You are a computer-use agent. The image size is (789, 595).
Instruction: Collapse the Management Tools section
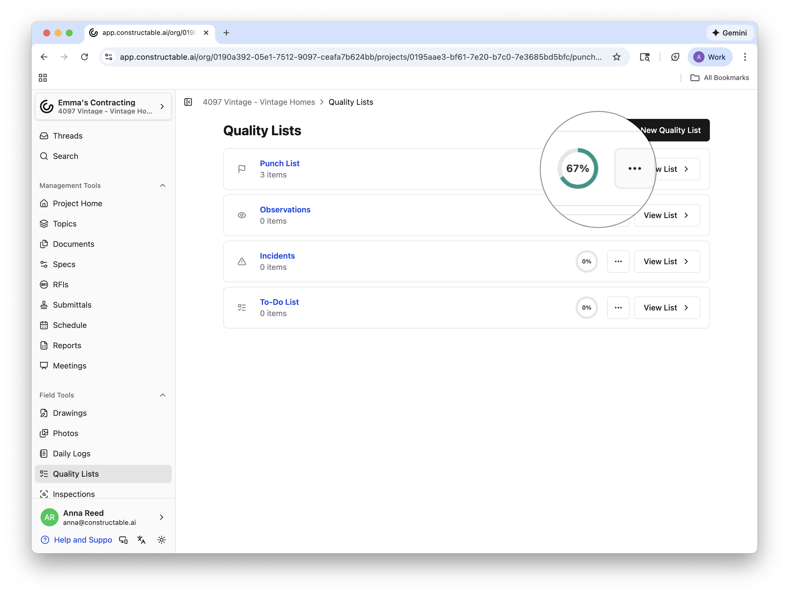tap(163, 186)
